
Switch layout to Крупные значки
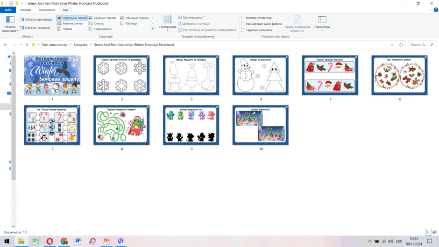pos(102,18)
